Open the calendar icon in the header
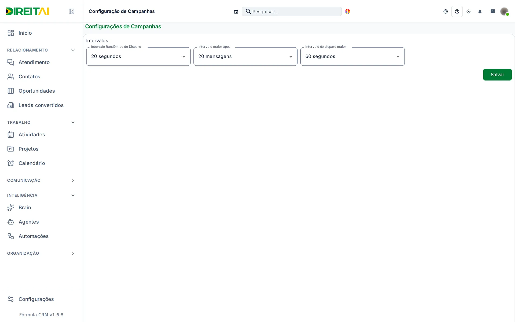 [236, 11]
